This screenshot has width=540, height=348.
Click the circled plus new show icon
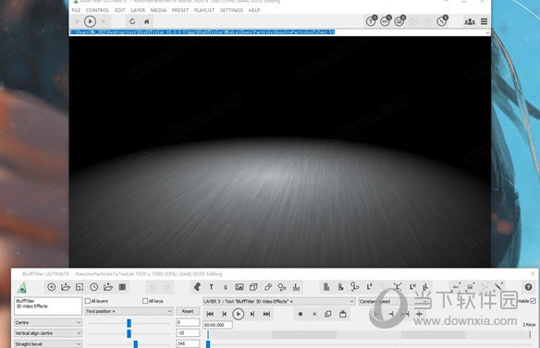coord(51,287)
